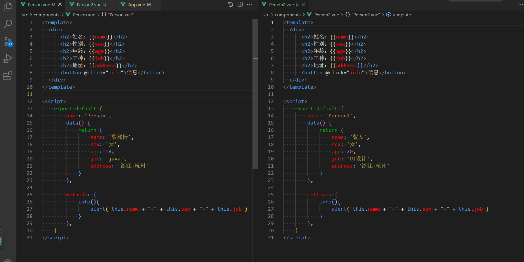Screen dimensions: 524x262
Task: Click name: 'Person' in left editor
Action: tap(89, 116)
